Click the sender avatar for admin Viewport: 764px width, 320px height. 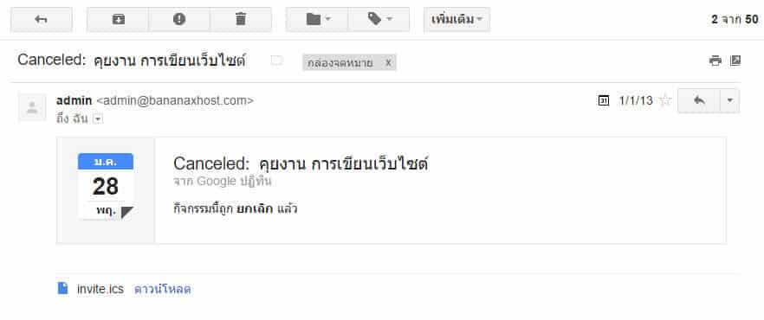pos(32,107)
